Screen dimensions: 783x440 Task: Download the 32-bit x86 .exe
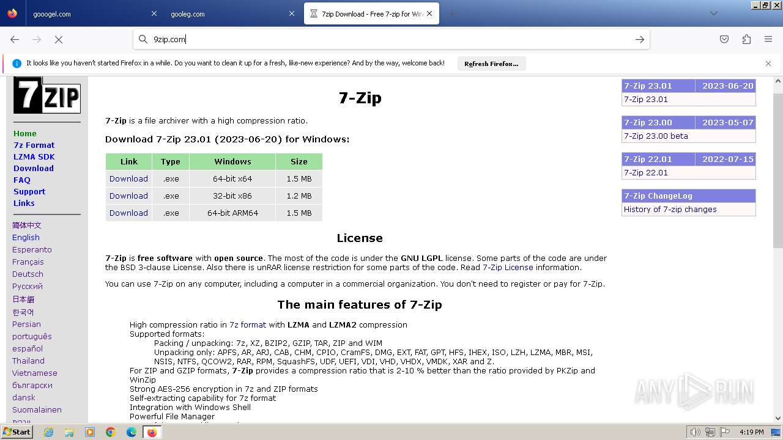tap(128, 196)
